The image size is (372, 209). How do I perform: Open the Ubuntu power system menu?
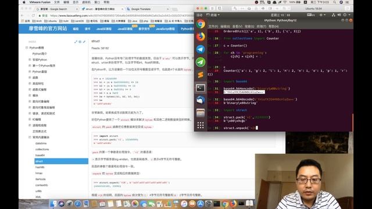(x=346, y=15)
